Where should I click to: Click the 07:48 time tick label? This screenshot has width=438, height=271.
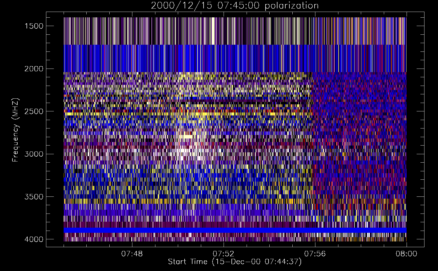(x=132, y=254)
